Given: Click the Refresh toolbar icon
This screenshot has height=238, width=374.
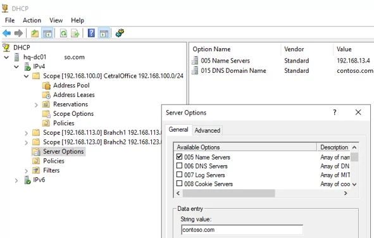Looking at the screenshot, I should (x=63, y=33).
